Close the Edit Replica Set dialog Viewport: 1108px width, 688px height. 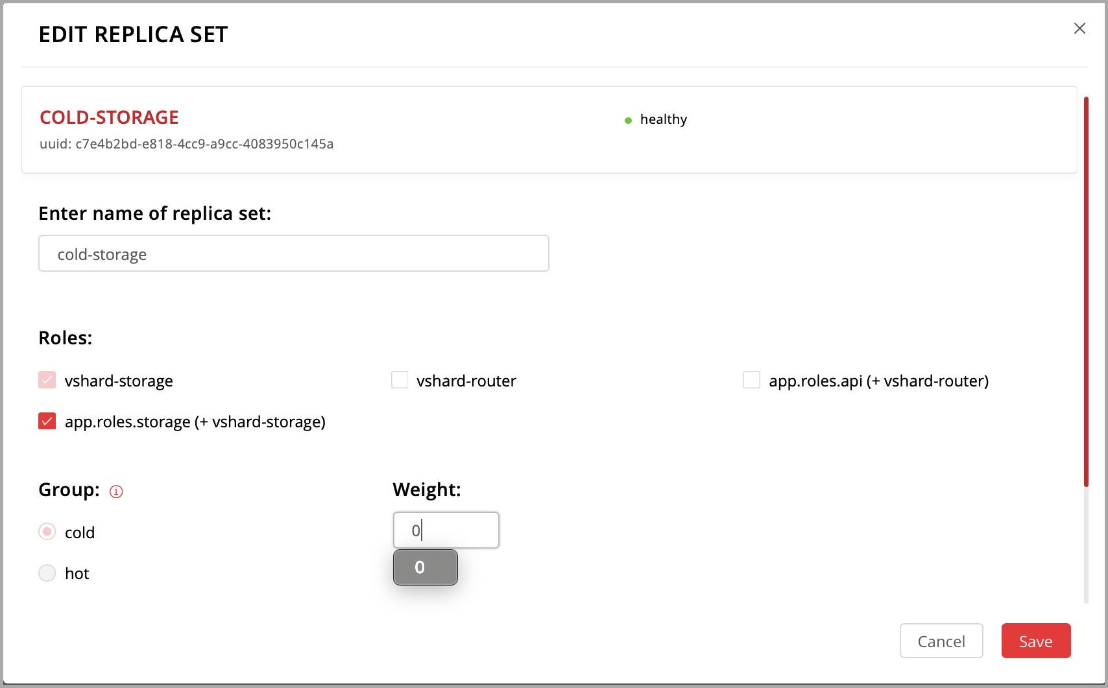click(x=1079, y=29)
